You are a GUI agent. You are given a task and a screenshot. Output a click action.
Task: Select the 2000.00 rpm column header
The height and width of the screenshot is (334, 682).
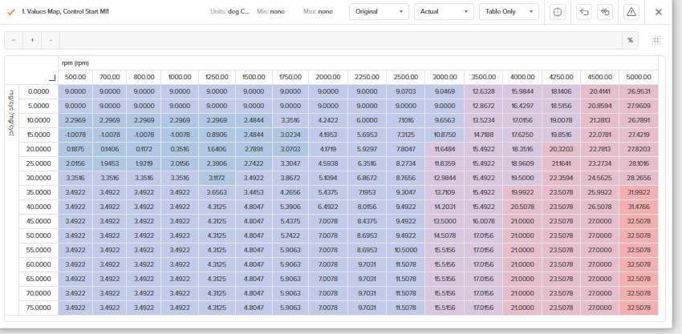327,77
